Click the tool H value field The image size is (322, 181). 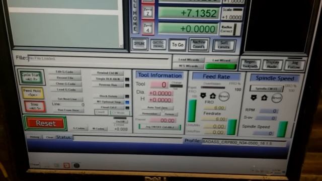[x=160, y=100]
